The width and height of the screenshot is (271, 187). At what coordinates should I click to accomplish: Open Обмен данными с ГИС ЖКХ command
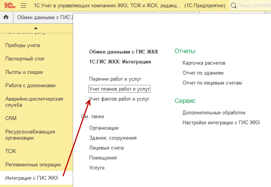click(x=124, y=52)
